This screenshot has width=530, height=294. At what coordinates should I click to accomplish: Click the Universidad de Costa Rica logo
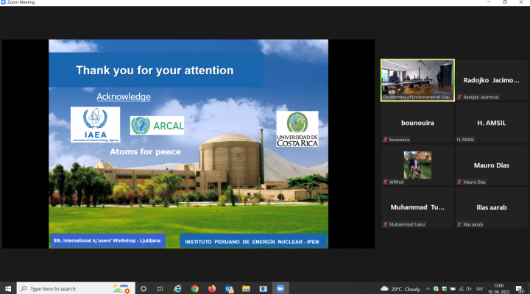tap(297, 129)
